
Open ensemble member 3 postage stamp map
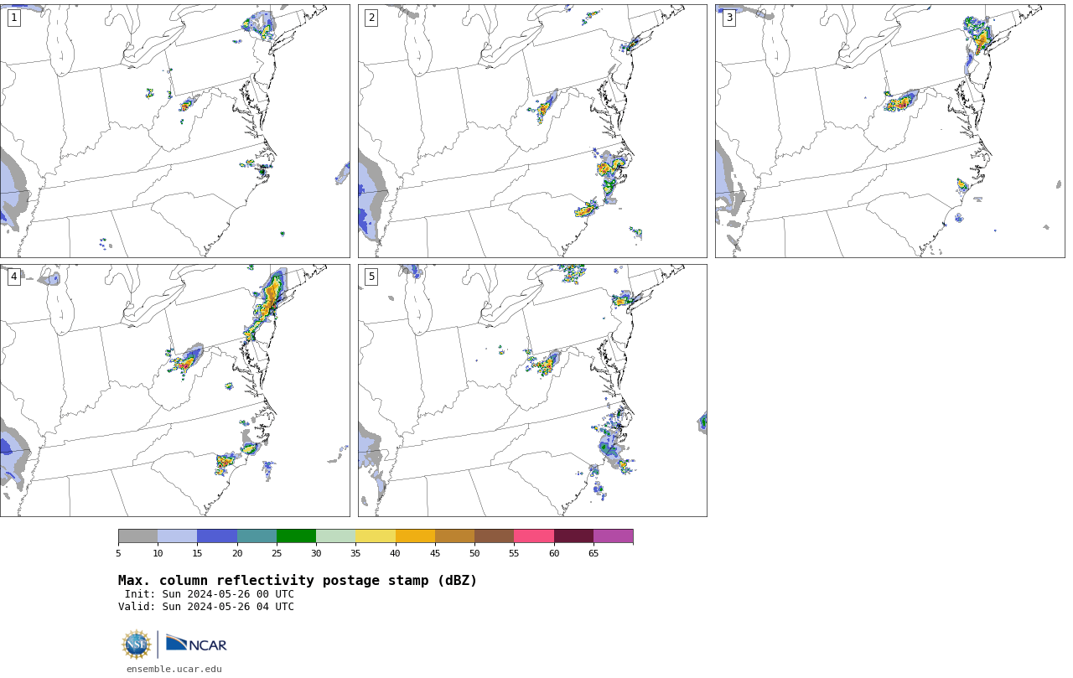coord(890,131)
